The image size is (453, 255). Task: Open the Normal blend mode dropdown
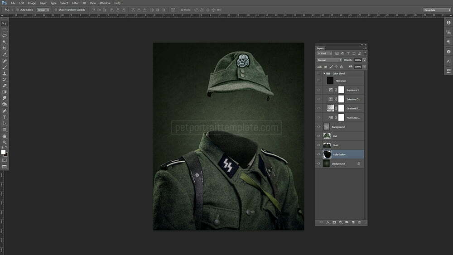pyautogui.click(x=329, y=60)
